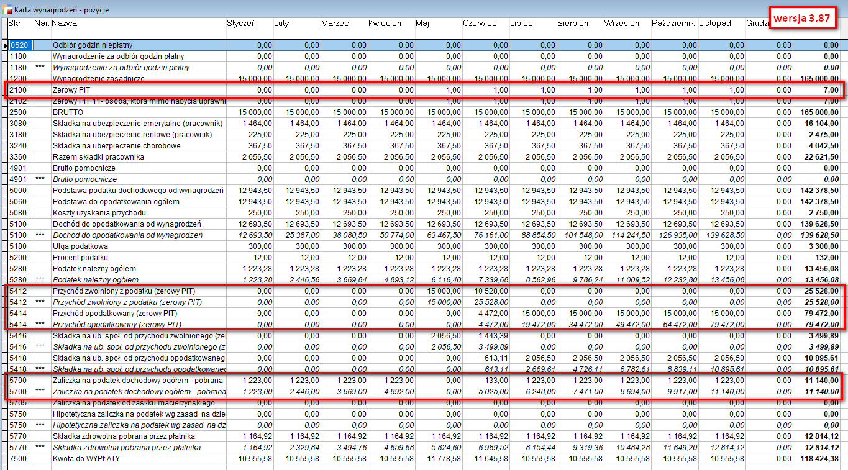Screen dimensions: 848x470
Task: Select the Nazwa column header
Action: (x=65, y=24)
